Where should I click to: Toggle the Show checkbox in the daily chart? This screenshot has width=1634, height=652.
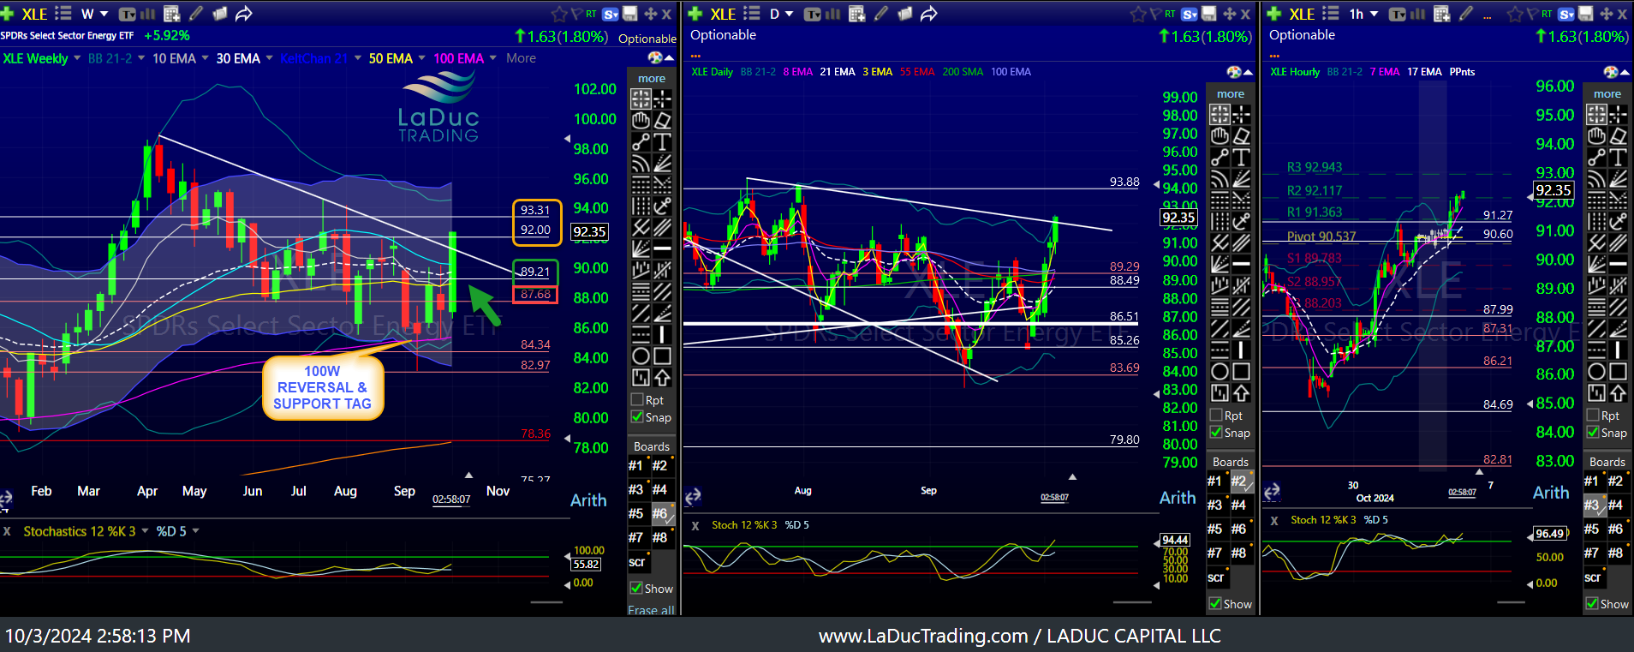(1215, 603)
